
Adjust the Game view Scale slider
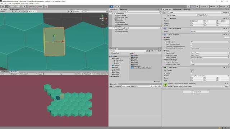coord(51,74)
